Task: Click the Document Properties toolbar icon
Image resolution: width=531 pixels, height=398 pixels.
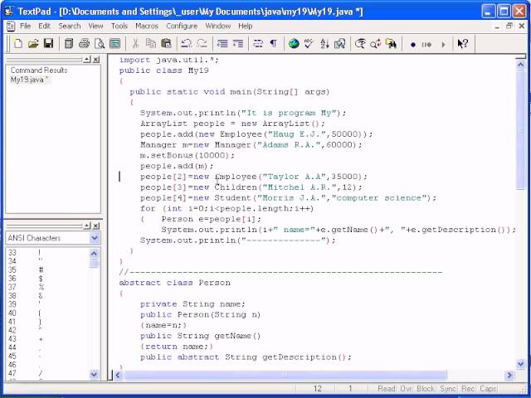Action: [115, 44]
